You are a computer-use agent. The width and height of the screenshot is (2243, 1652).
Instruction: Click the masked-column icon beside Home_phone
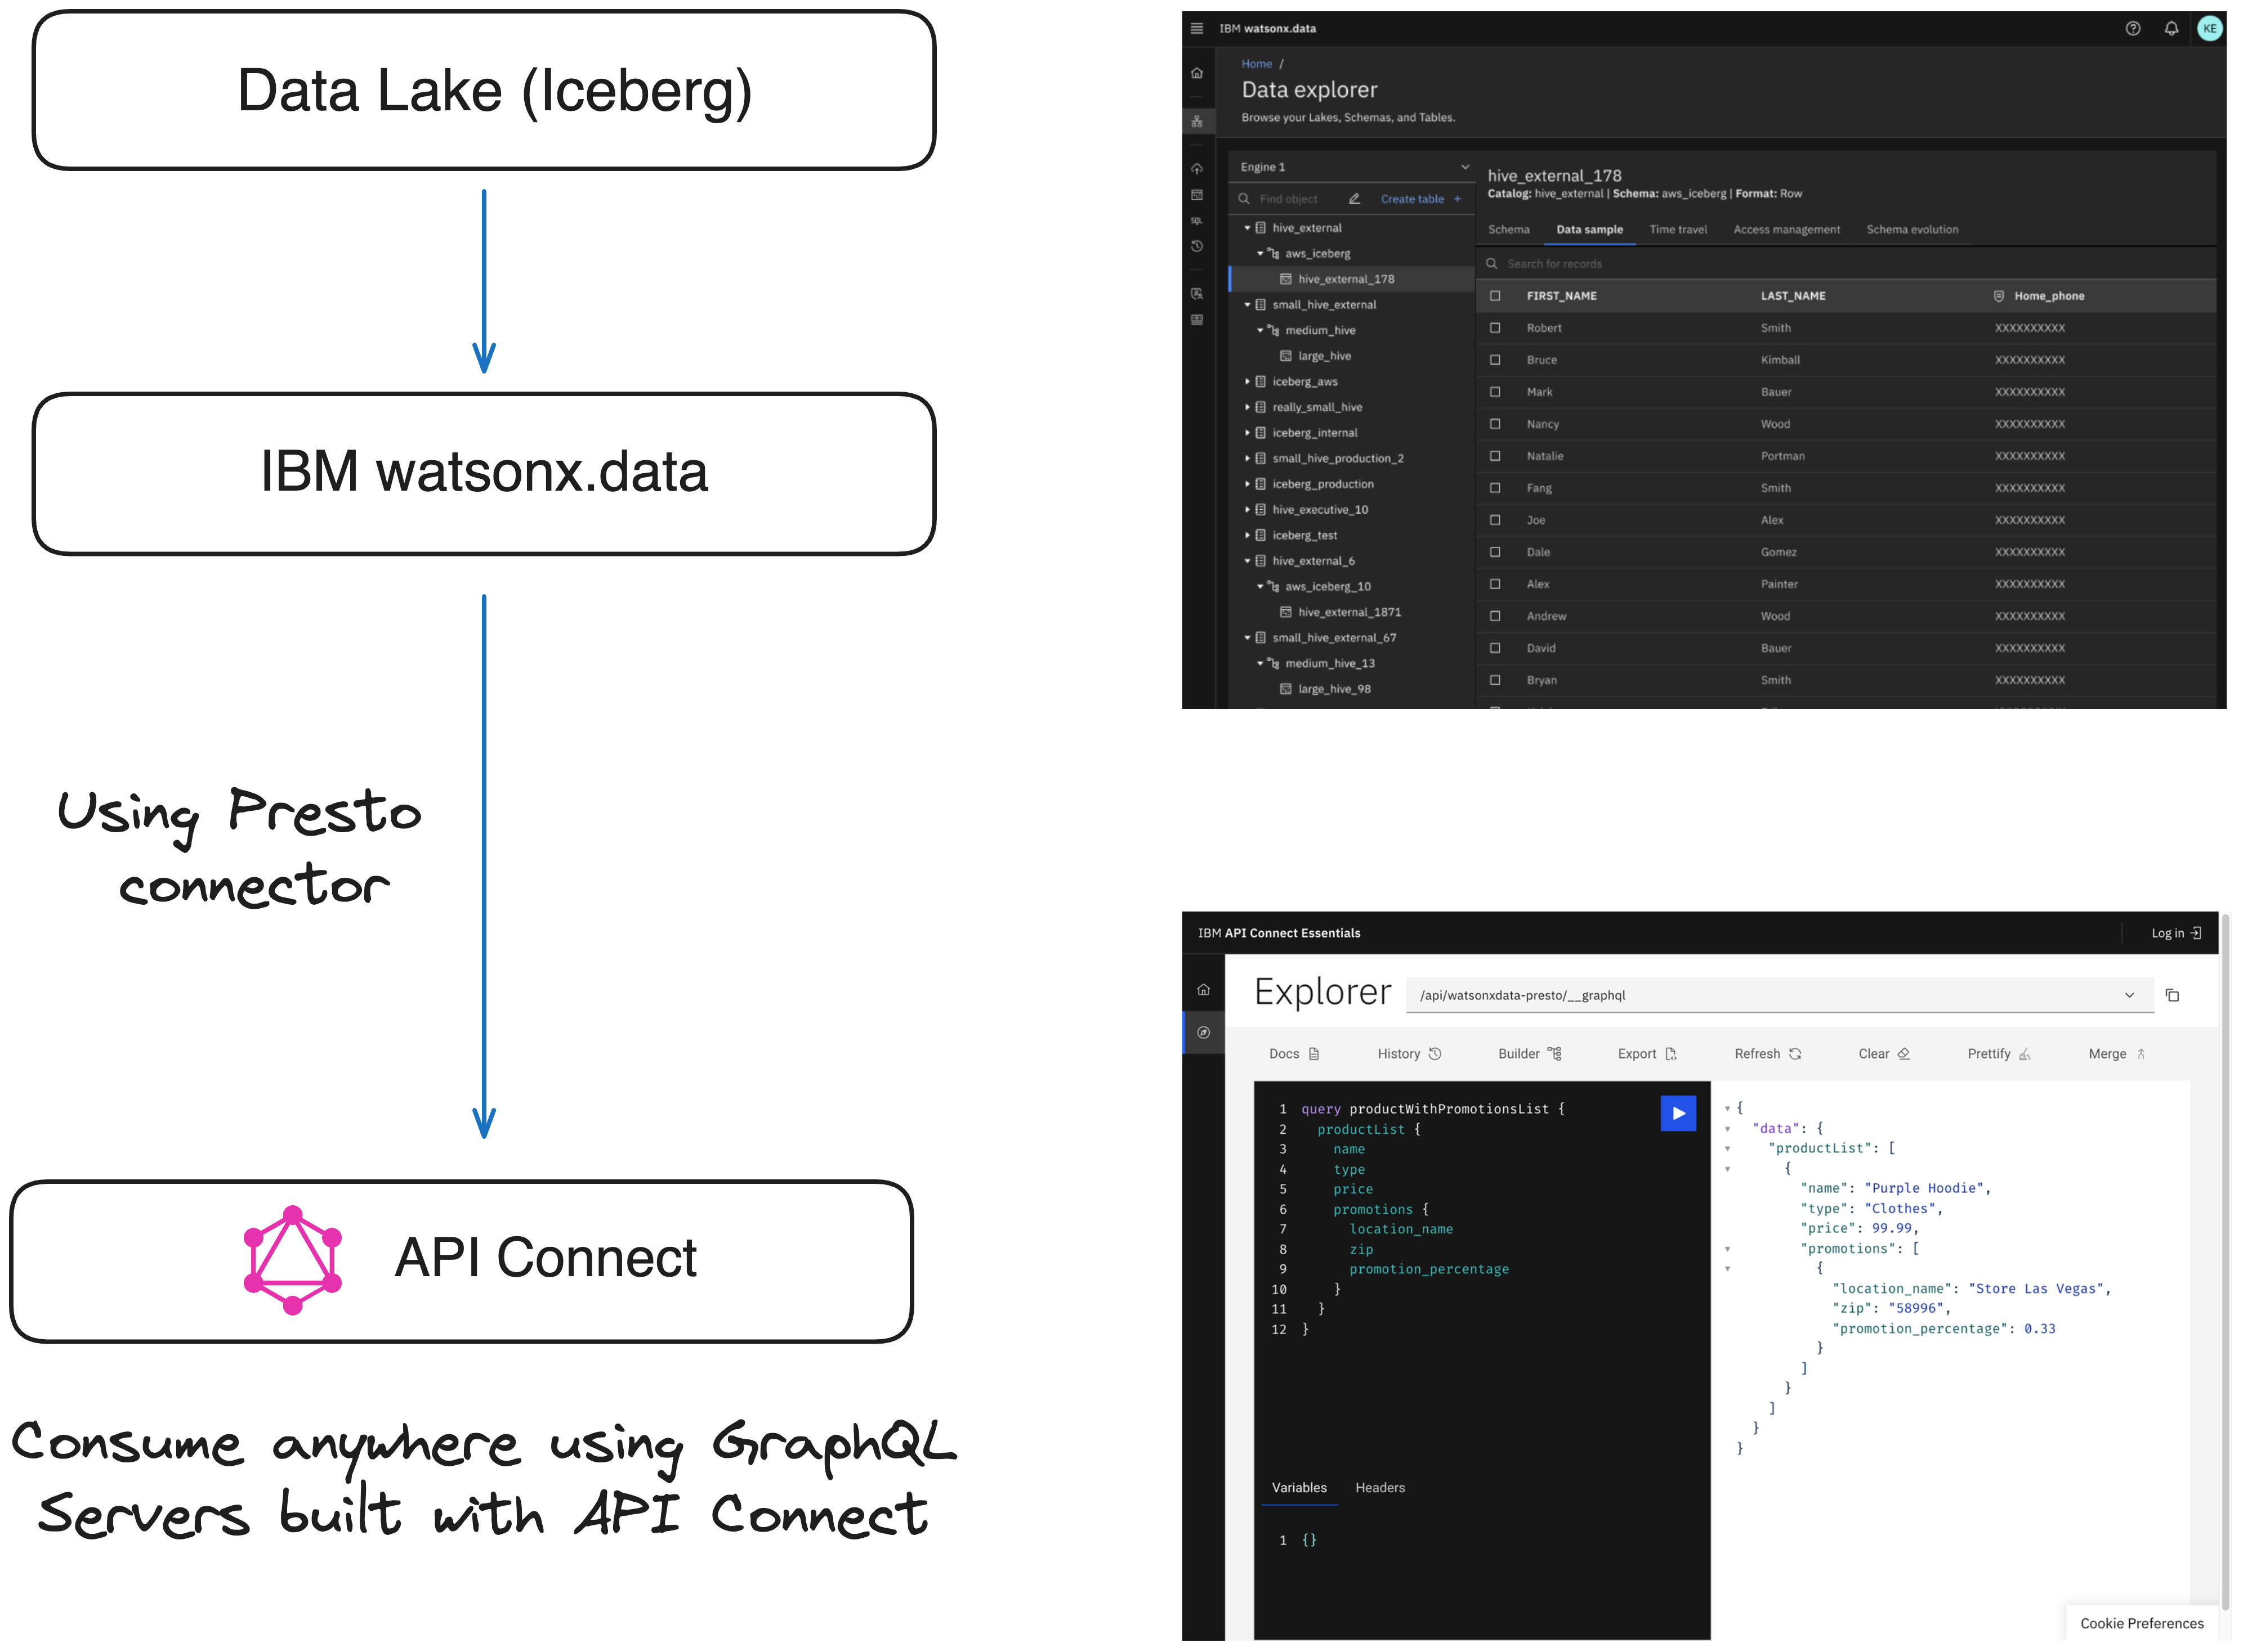pos(1999,296)
